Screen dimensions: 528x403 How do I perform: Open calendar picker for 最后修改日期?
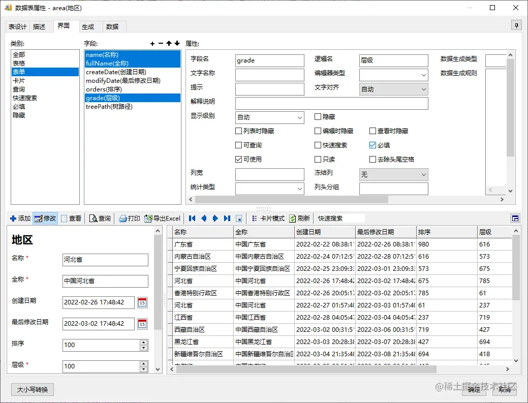tap(142, 324)
